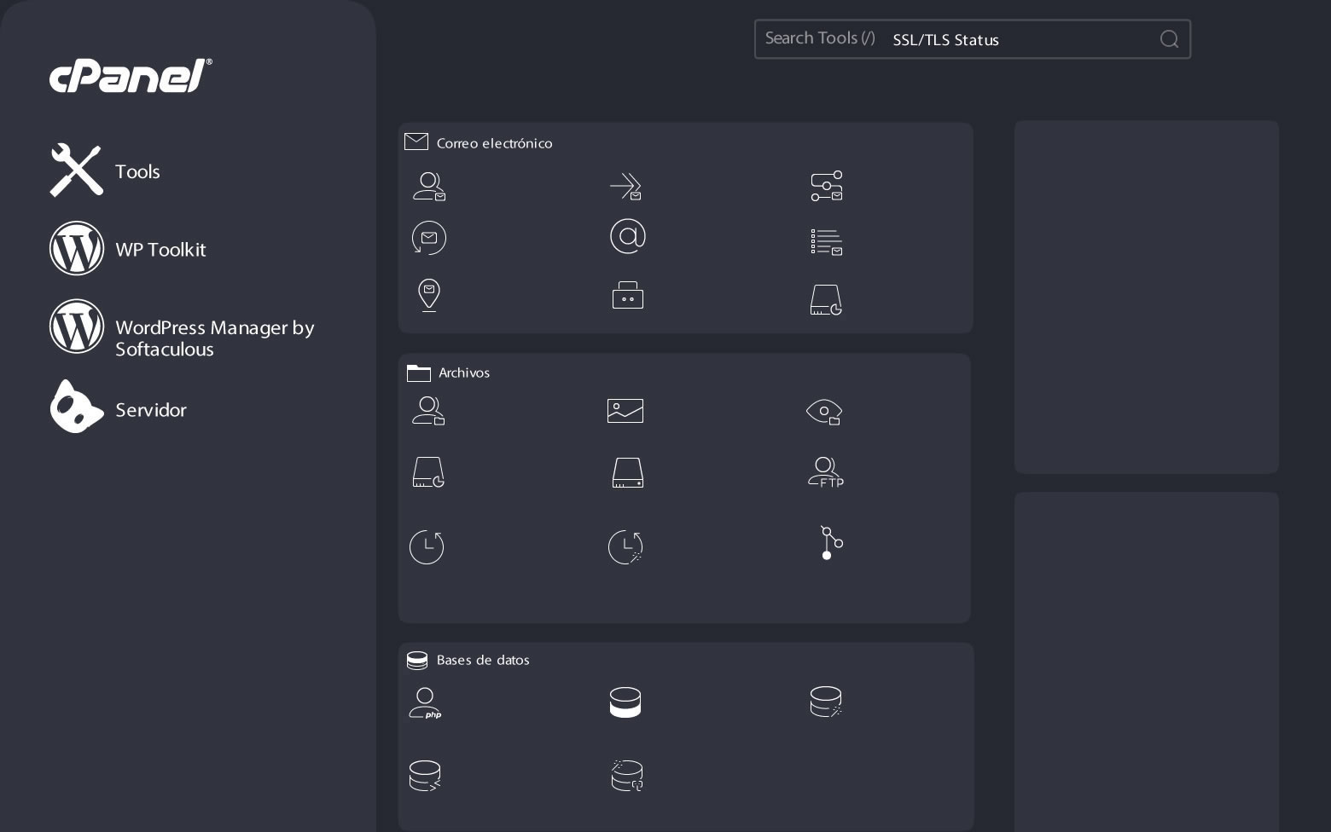This screenshot has height=832, width=1331.
Task: Open Email Accounts (person with envelope icon)
Action: coord(428,187)
